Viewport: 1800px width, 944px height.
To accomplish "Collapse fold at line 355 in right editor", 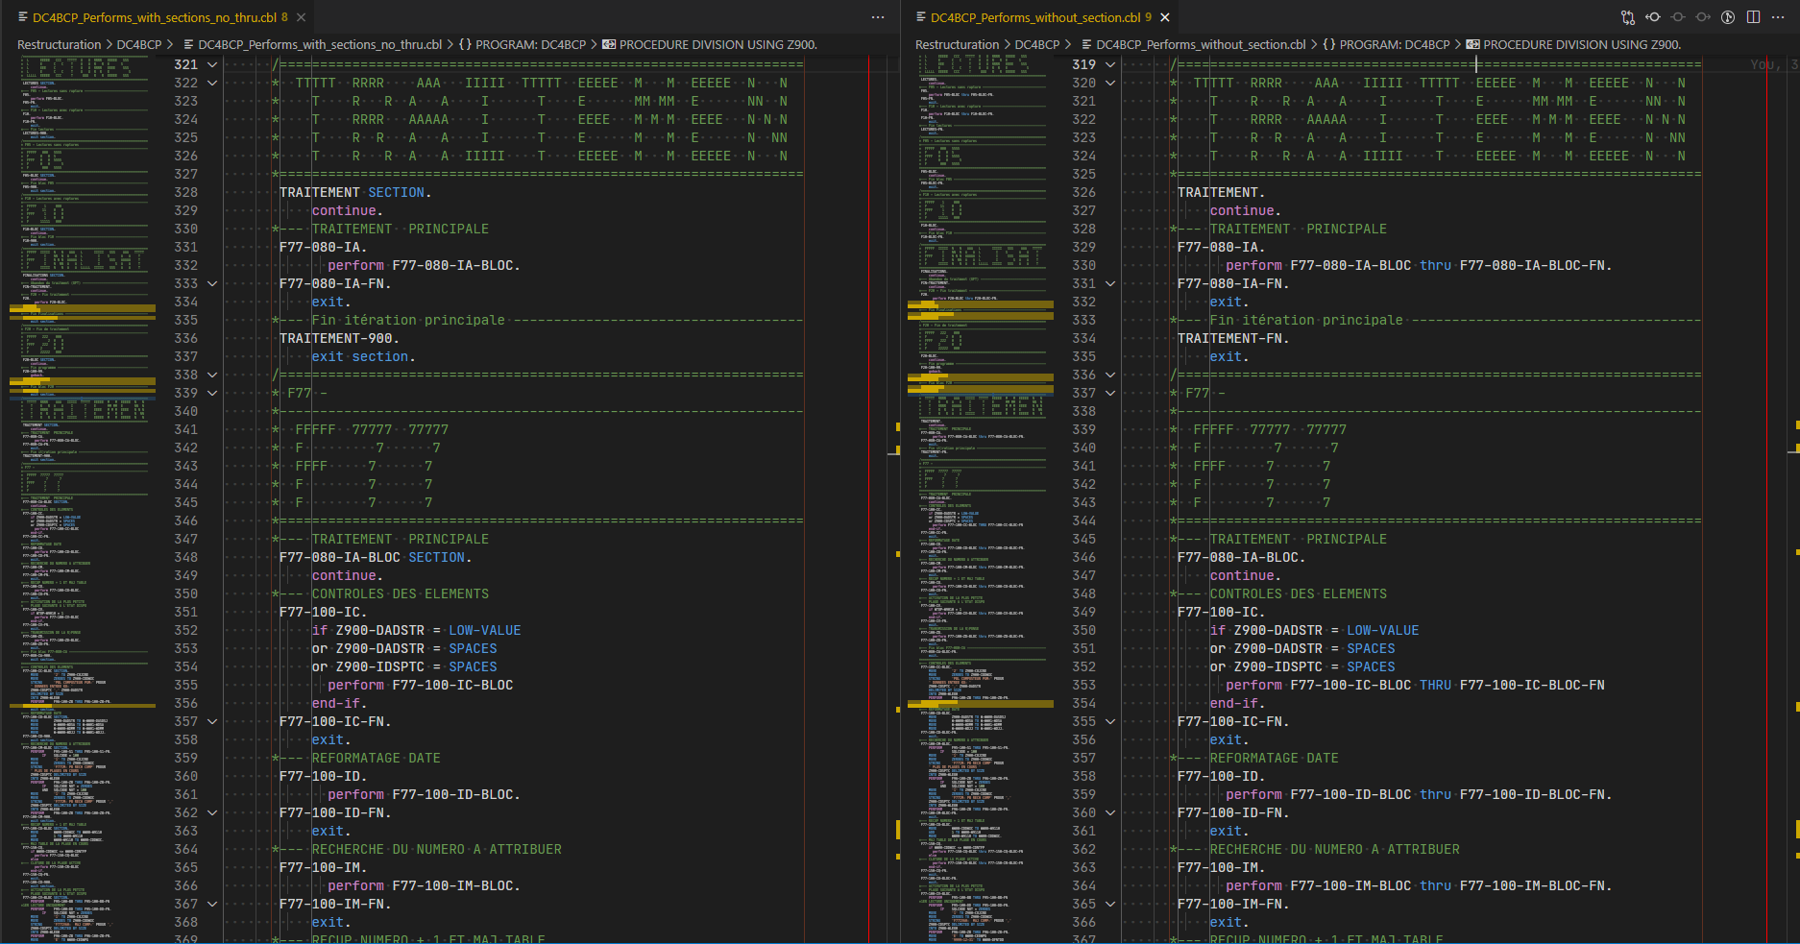I will coord(1110,721).
